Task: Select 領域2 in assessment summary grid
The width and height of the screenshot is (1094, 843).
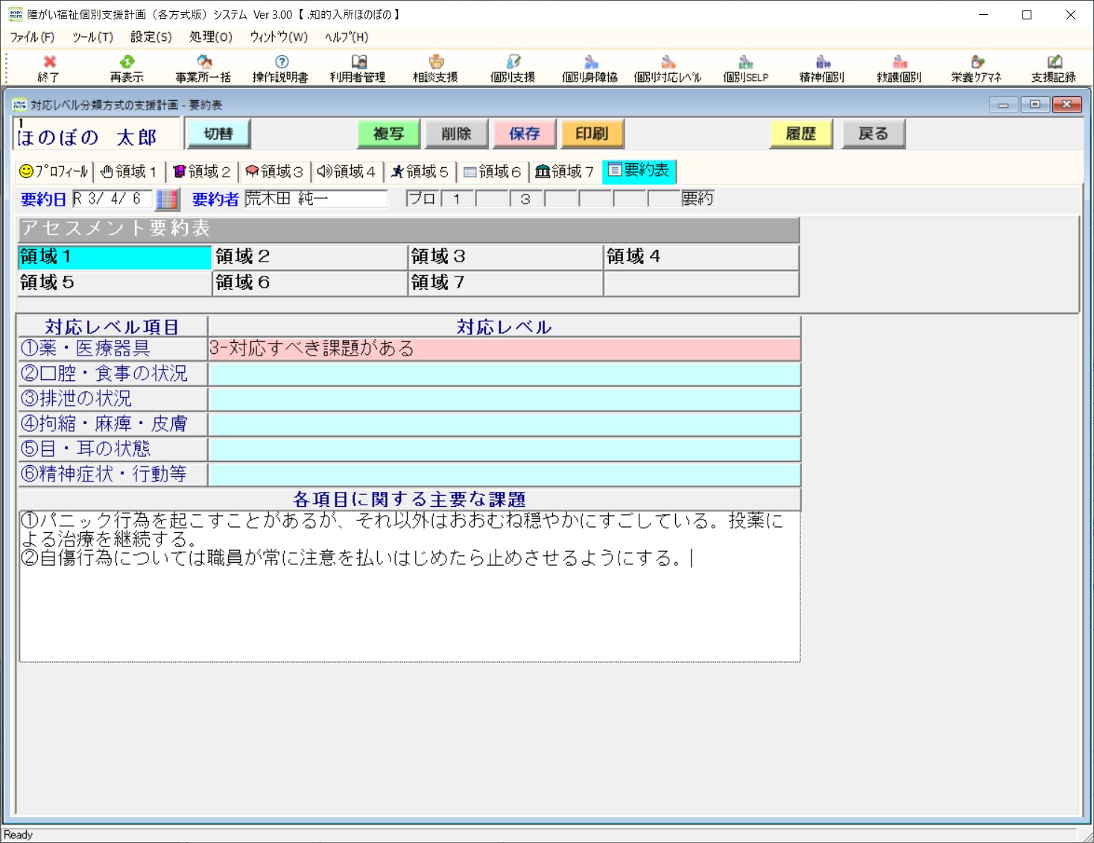Action: pyautogui.click(x=309, y=256)
